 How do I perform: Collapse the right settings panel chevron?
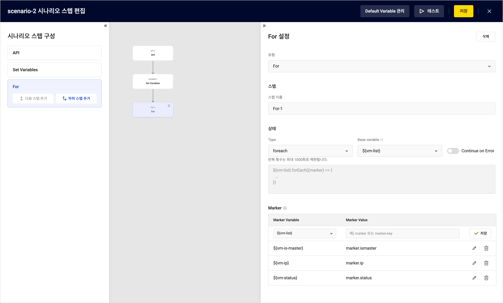[x=264, y=26]
